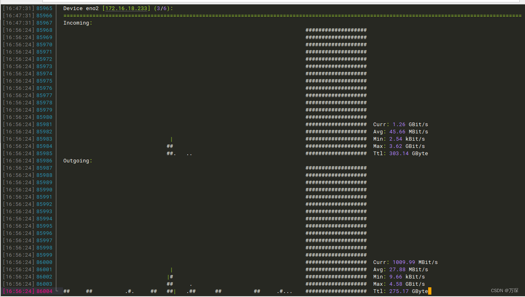Click line number 85986
The height and width of the screenshot is (297, 525).
[44, 161]
